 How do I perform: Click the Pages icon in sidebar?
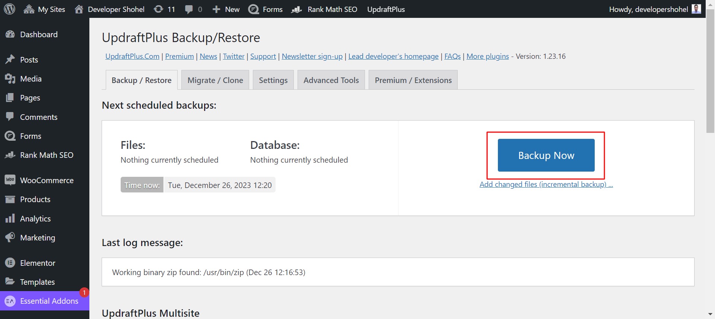coord(10,98)
